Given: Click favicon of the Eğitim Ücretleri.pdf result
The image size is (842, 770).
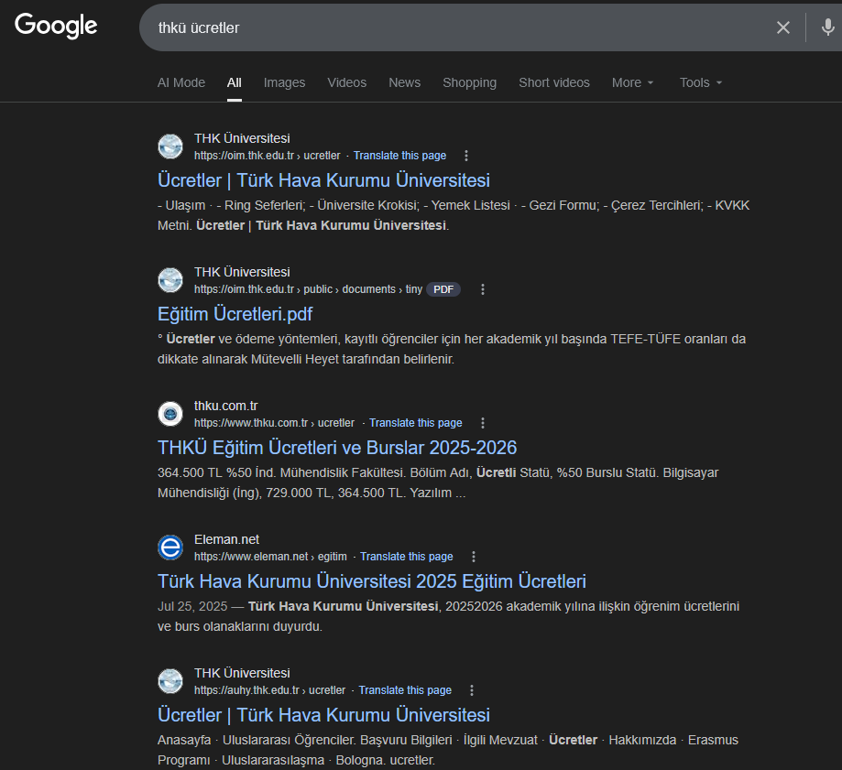Looking at the screenshot, I should tap(170, 280).
